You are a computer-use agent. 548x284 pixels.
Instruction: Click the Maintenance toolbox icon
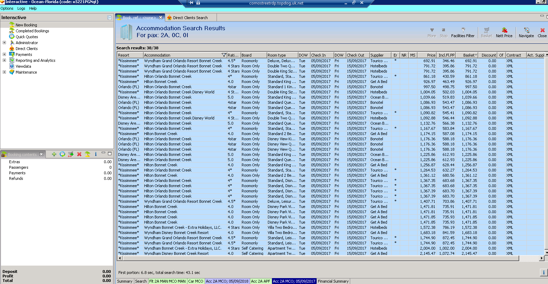pyautogui.click(x=12, y=72)
